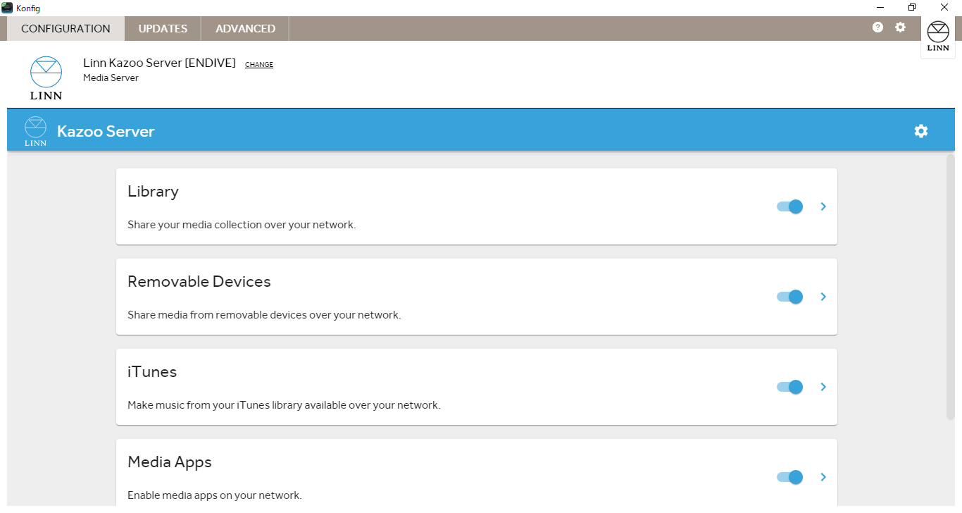Screen dimensions: 962x513
Task: Open iTunes details via chevron arrow
Action: (x=823, y=387)
